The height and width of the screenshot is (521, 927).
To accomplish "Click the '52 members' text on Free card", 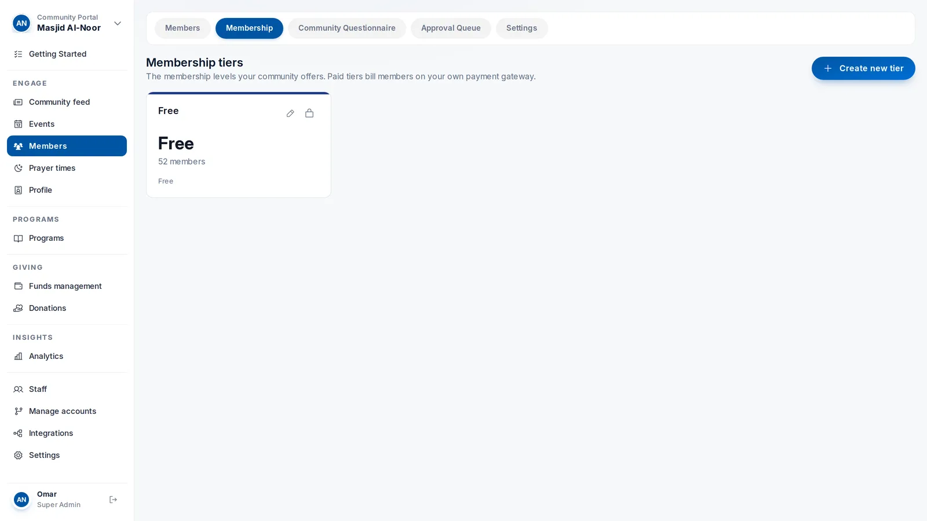I will pos(181,162).
